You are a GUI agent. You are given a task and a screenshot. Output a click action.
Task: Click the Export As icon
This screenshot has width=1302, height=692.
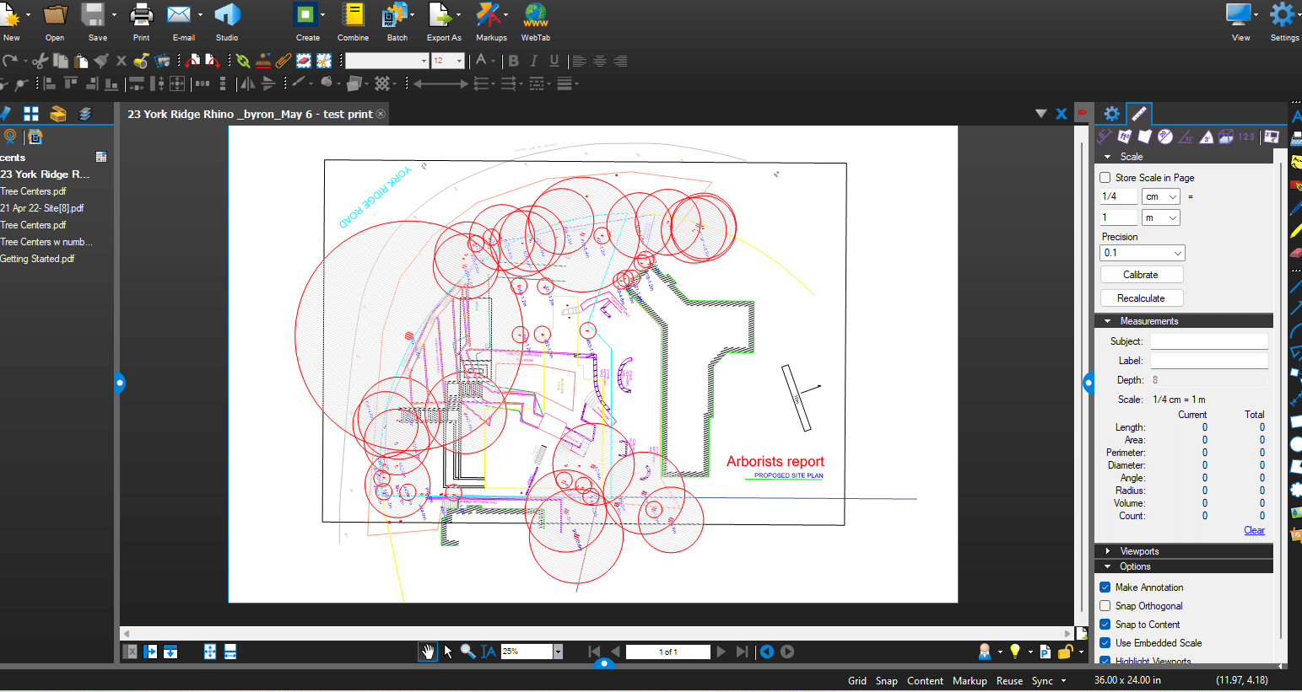tap(440, 15)
